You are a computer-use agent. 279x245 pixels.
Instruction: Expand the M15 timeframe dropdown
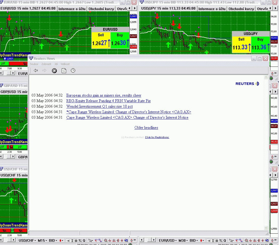coord(43,240)
